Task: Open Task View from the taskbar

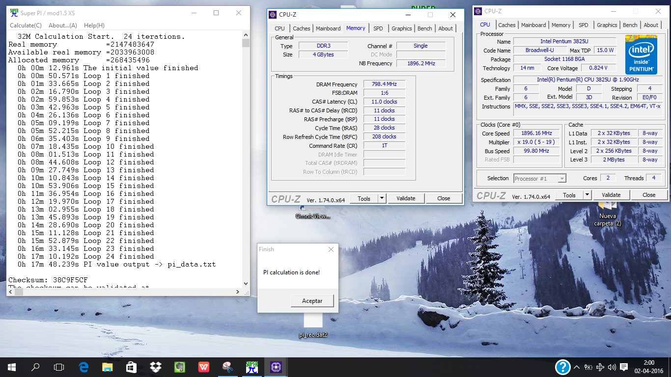Action: (x=59, y=367)
